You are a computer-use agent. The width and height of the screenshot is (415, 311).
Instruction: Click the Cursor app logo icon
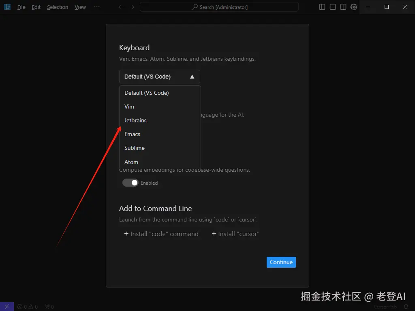pos(7,7)
